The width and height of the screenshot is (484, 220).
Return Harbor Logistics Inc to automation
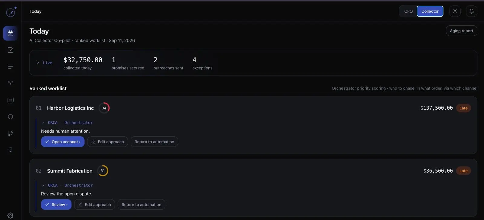click(x=154, y=142)
